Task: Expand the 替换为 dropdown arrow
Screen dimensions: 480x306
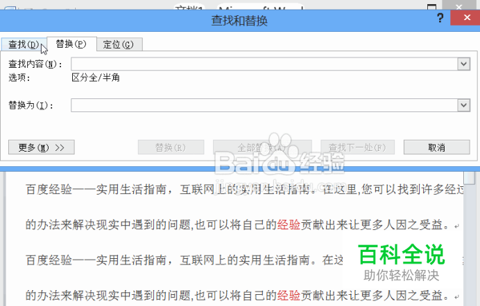Action: 464,105
